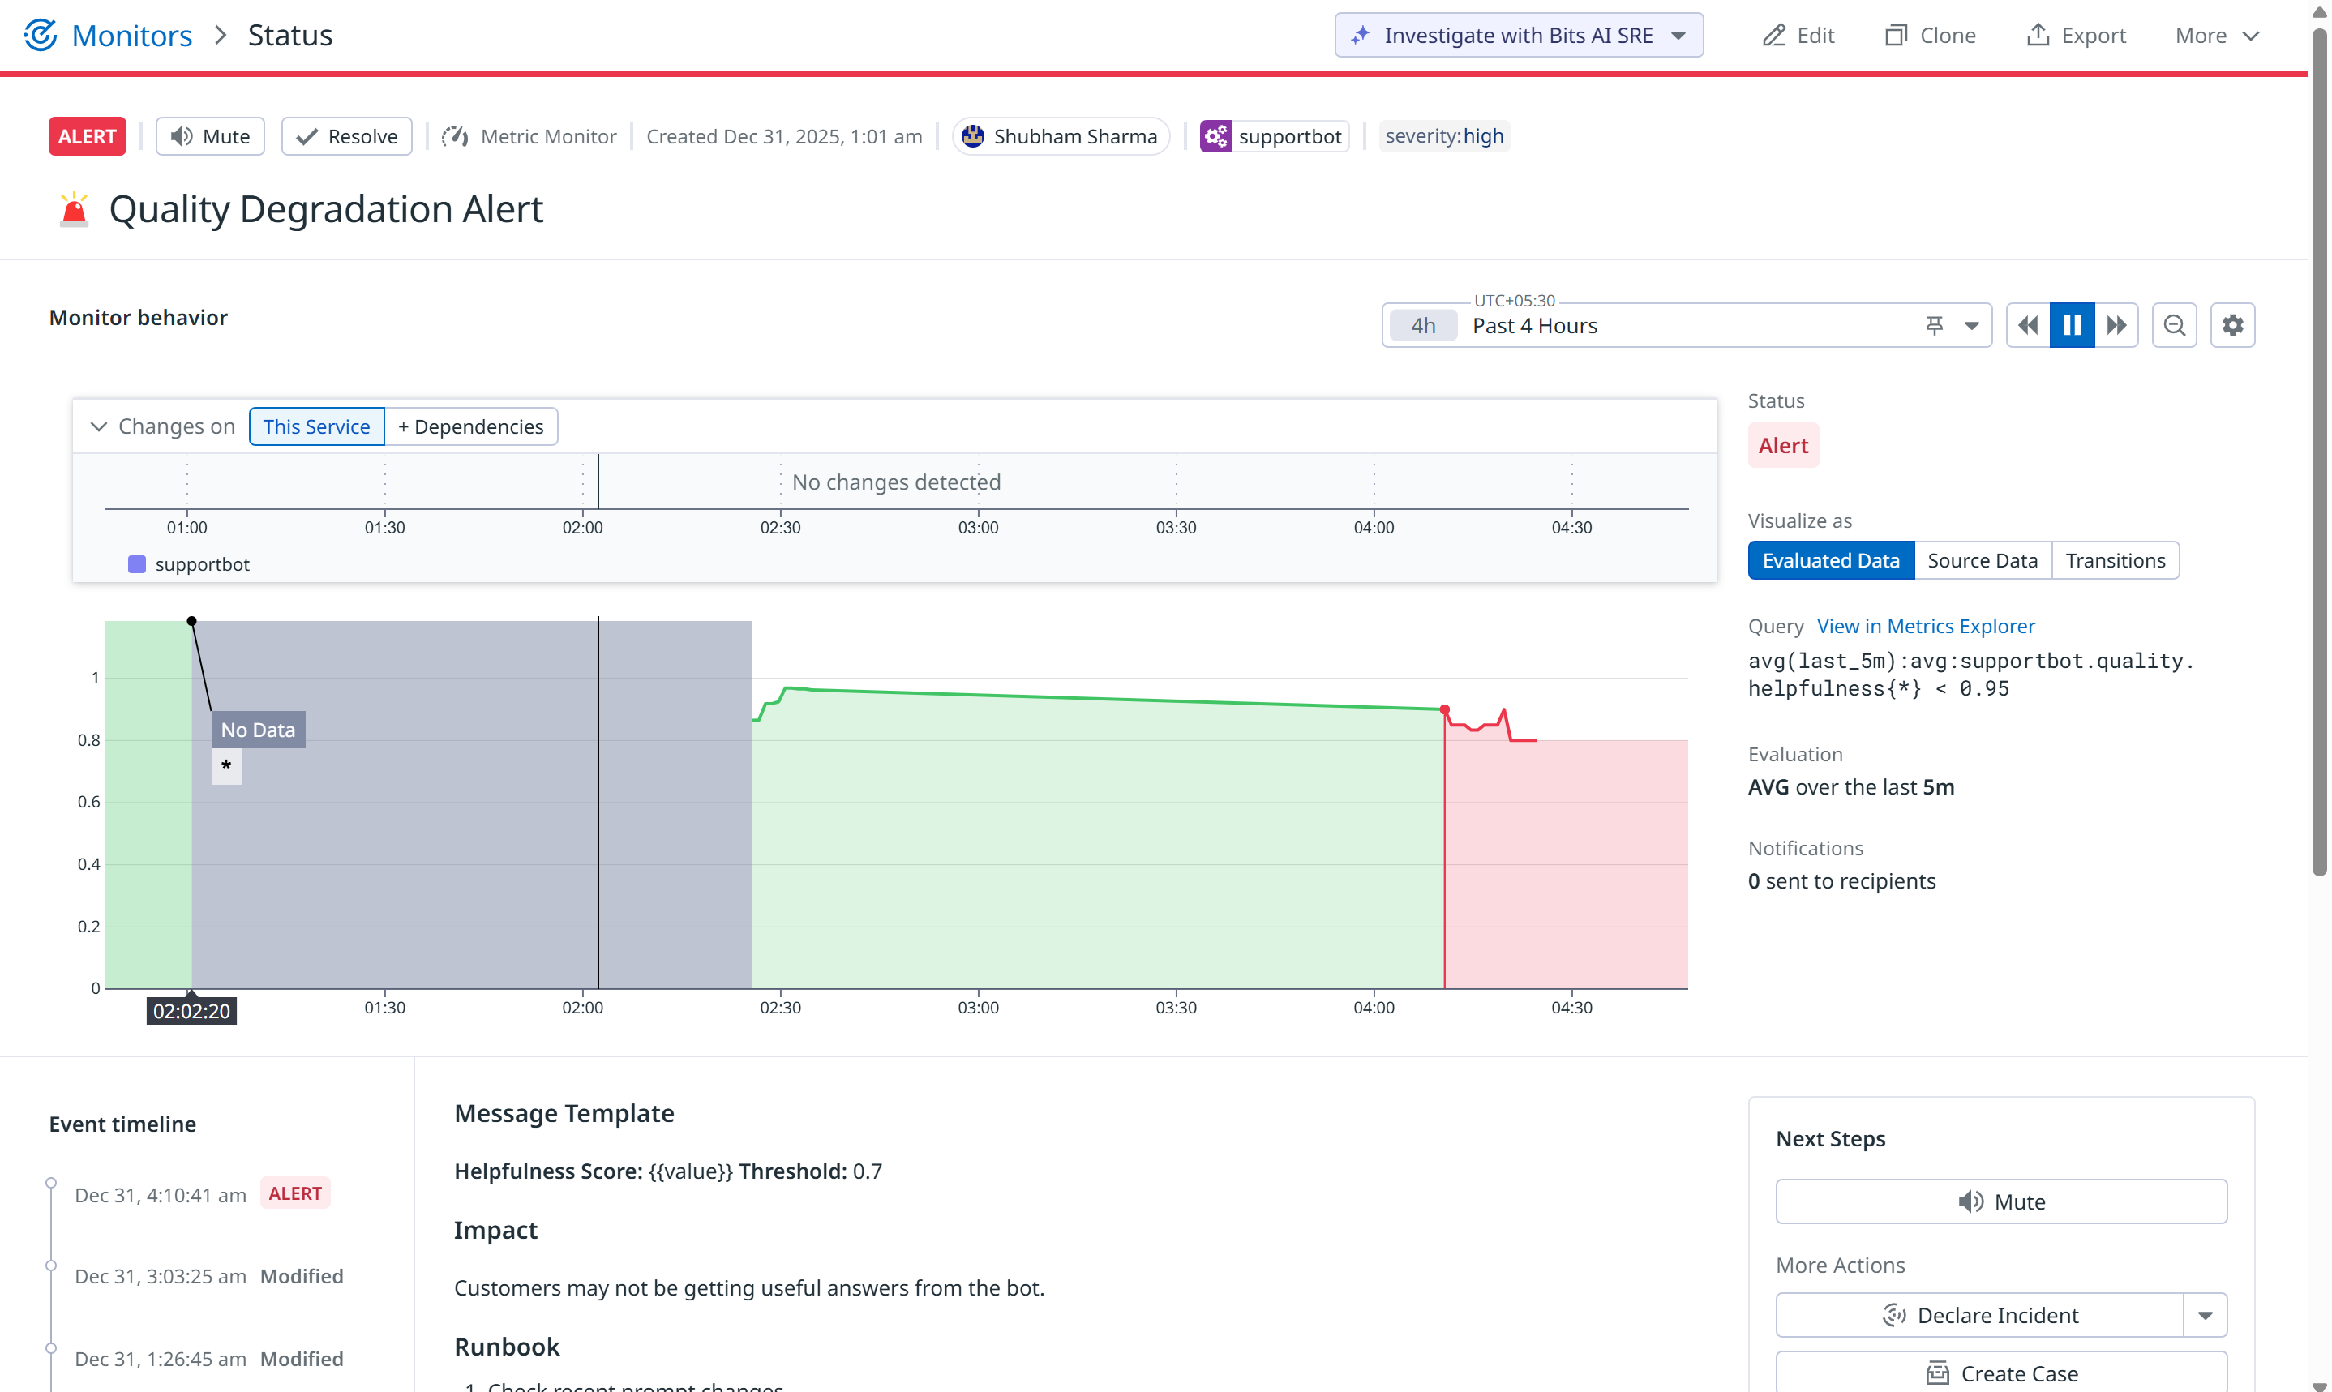Open View in Metrics Explorer link
Screen dimensions: 2332x1392
(1925, 627)
